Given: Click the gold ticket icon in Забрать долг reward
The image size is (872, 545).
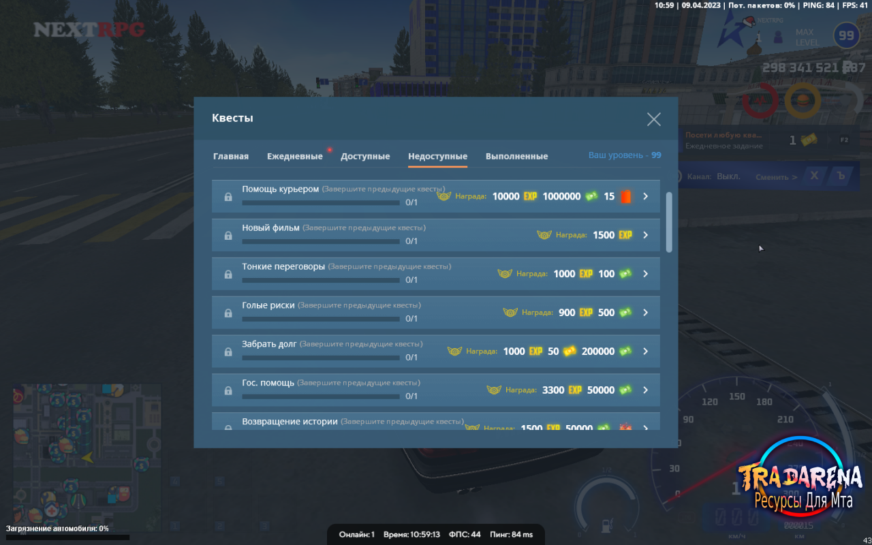Looking at the screenshot, I should pyautogui.click(x=570, y=352).
